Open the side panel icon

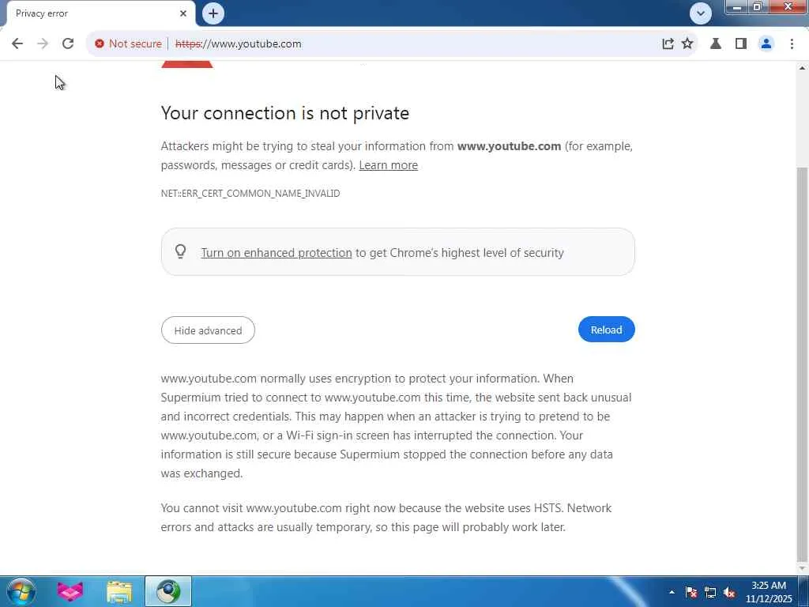(740, 43)
